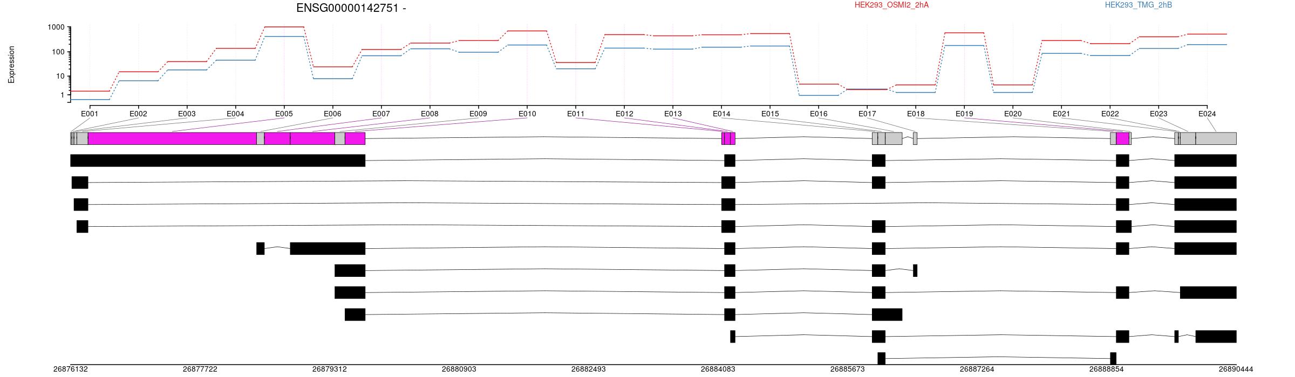Click exon label E003
The width and height of the screenshot is (1295, 377).
[x=187, y=114]
